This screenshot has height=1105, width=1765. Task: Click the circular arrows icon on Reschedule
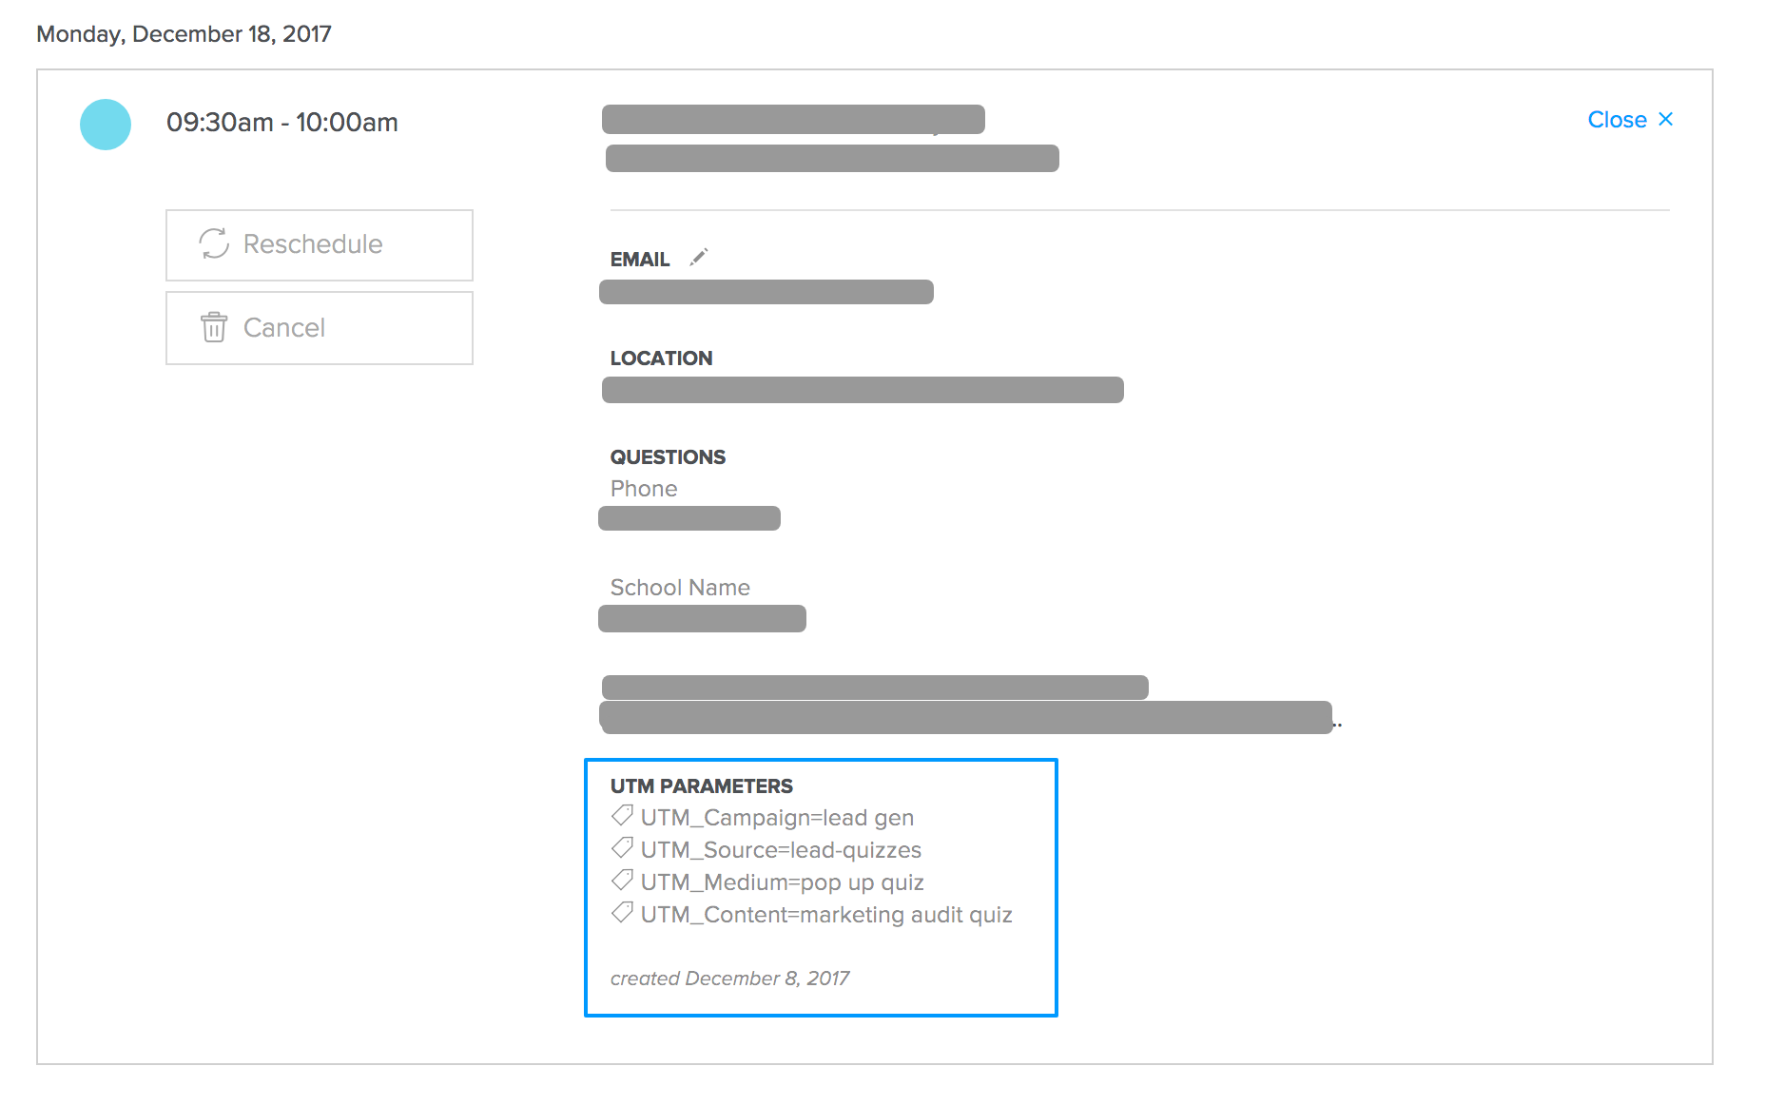214,243
